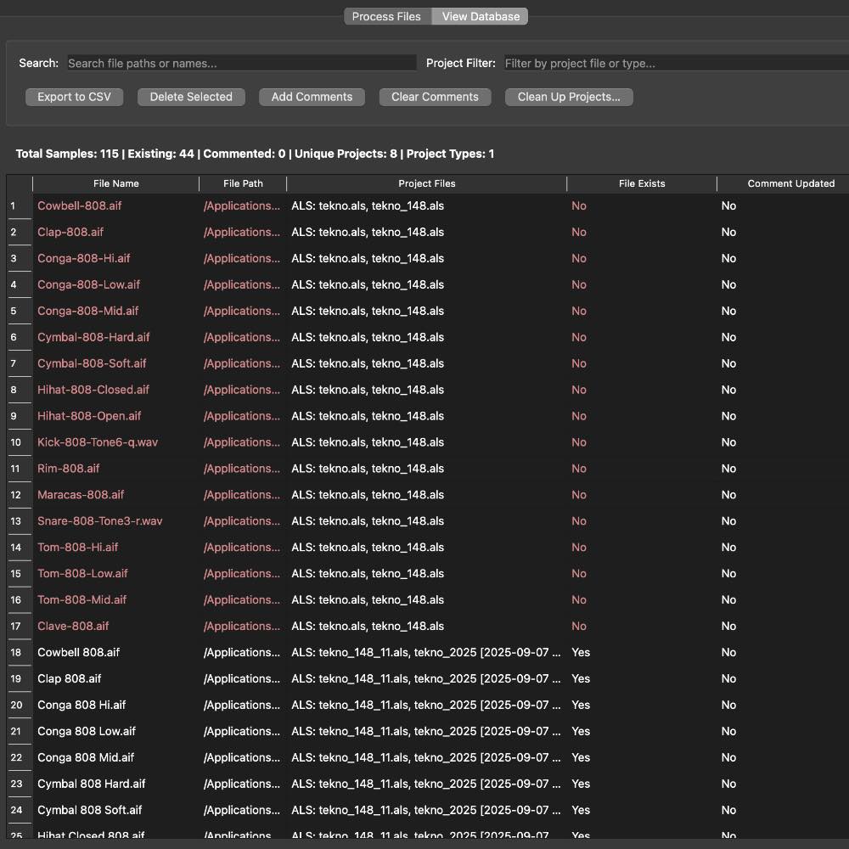Screen dimensions: 849x849
Task: Select the Cymbal 808 Soft.aif file name
Action: pyautogui.click(x=89, y=809)
